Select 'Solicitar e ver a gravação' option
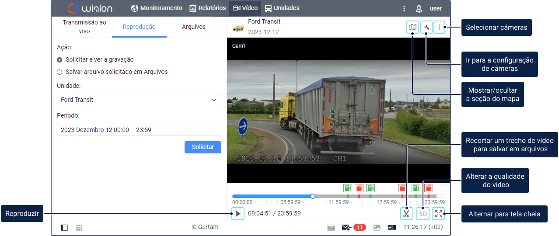Viewport: 559px width, 236px height. (x=59, y=59)
